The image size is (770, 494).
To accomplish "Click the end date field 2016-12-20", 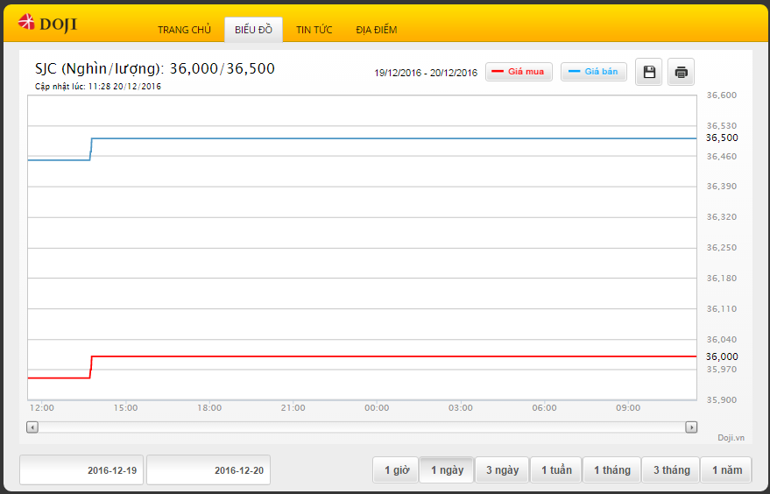I will pyautogui.click(x=208, y=470).
